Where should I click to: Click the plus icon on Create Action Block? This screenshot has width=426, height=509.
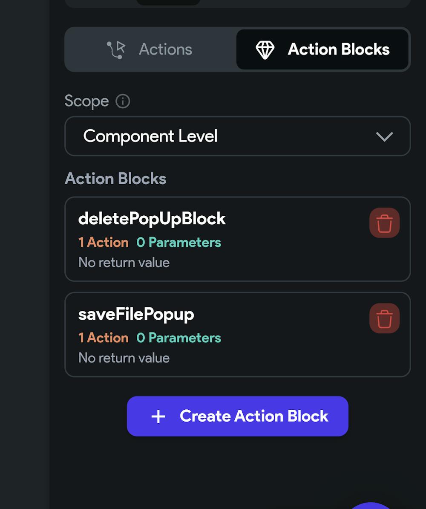(x=158, y=416)
